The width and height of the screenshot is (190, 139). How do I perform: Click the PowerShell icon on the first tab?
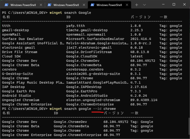pyautogui.click(x=6, y=5)
